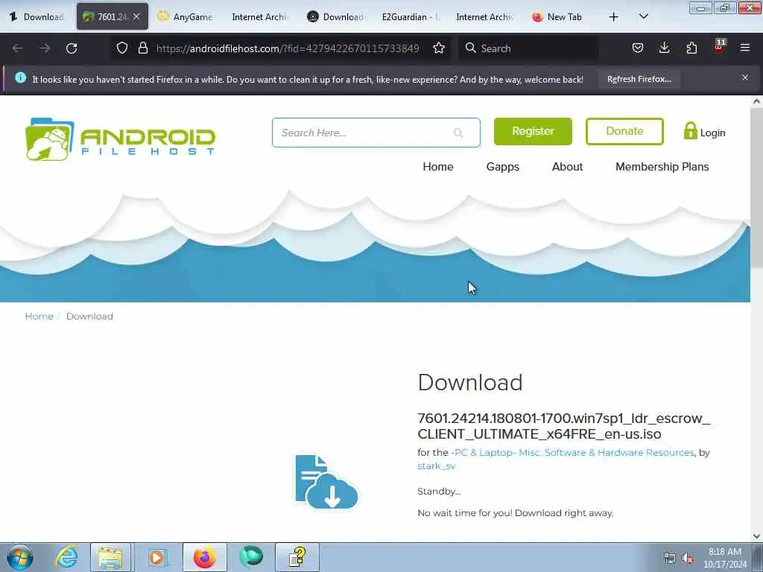Open Windows Media Player taskbar icon

[x=156, y=557]
